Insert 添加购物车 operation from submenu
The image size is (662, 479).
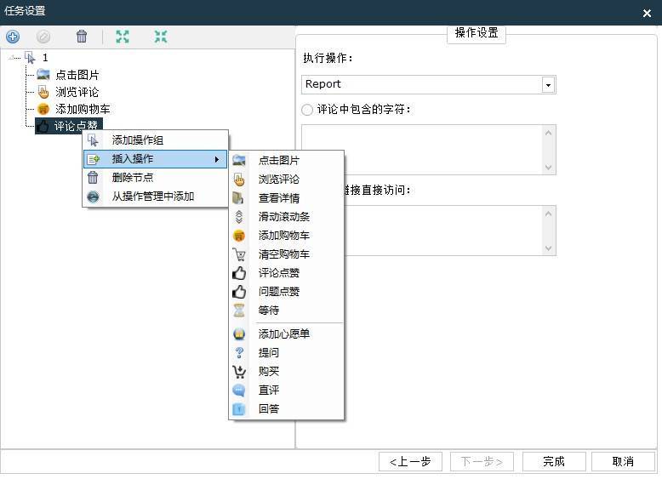[x=286, y=235]
